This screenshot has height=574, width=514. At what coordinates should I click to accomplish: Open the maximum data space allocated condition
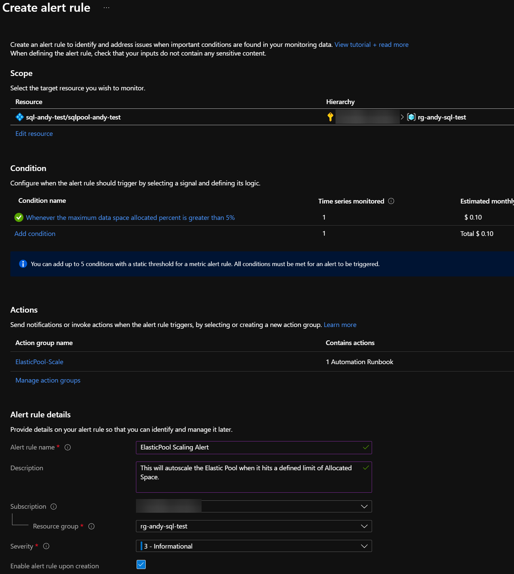point(130,218)
